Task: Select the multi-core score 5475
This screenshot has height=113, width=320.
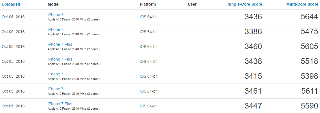Action: pyautogui.click(x=309, y=32)
